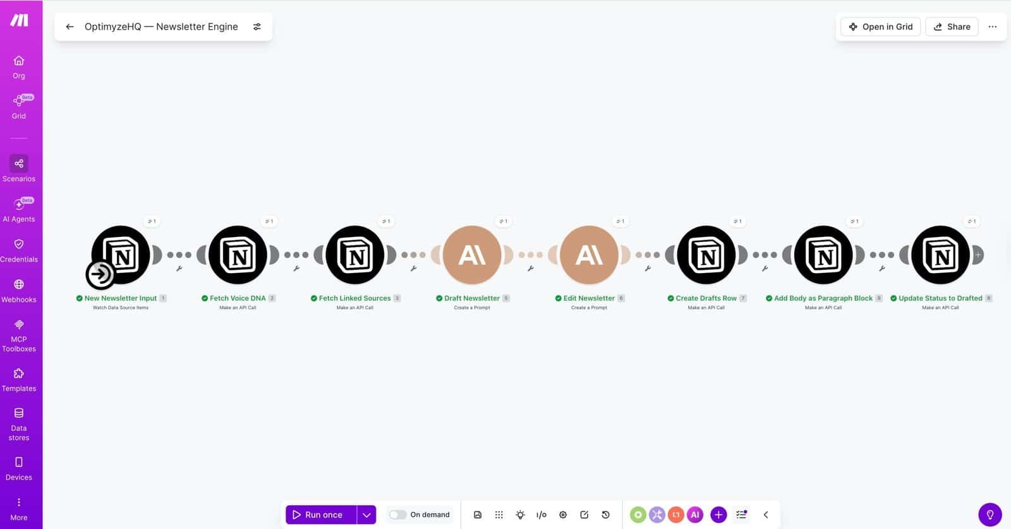Open operations bubble above Draft Newsletter
This screenshot has height=529, width=1011.
[503, 221]
